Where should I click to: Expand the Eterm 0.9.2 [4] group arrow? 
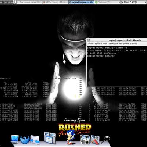(146, 2)
